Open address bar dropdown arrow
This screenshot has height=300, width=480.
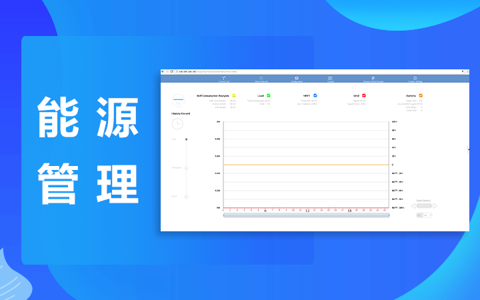[x=463, y=71]
